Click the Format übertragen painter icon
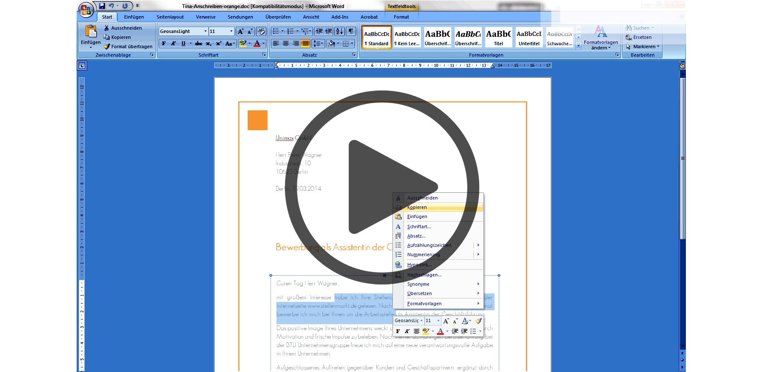The image size is (757, 372). 107,46
